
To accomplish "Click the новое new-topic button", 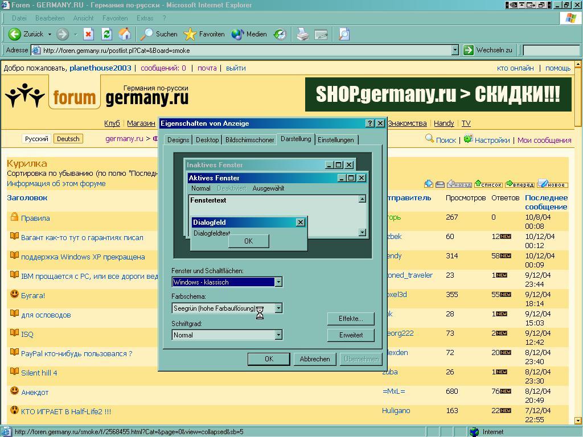I will click(552, 184).
